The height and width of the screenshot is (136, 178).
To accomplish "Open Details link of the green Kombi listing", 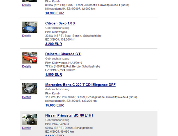I will (26, 5).
